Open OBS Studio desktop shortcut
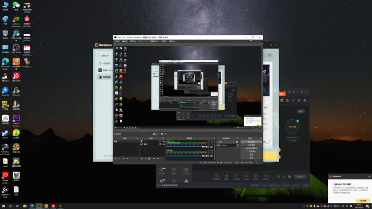The width and height of the screenshot is (372, 209). tap(16, 49)
